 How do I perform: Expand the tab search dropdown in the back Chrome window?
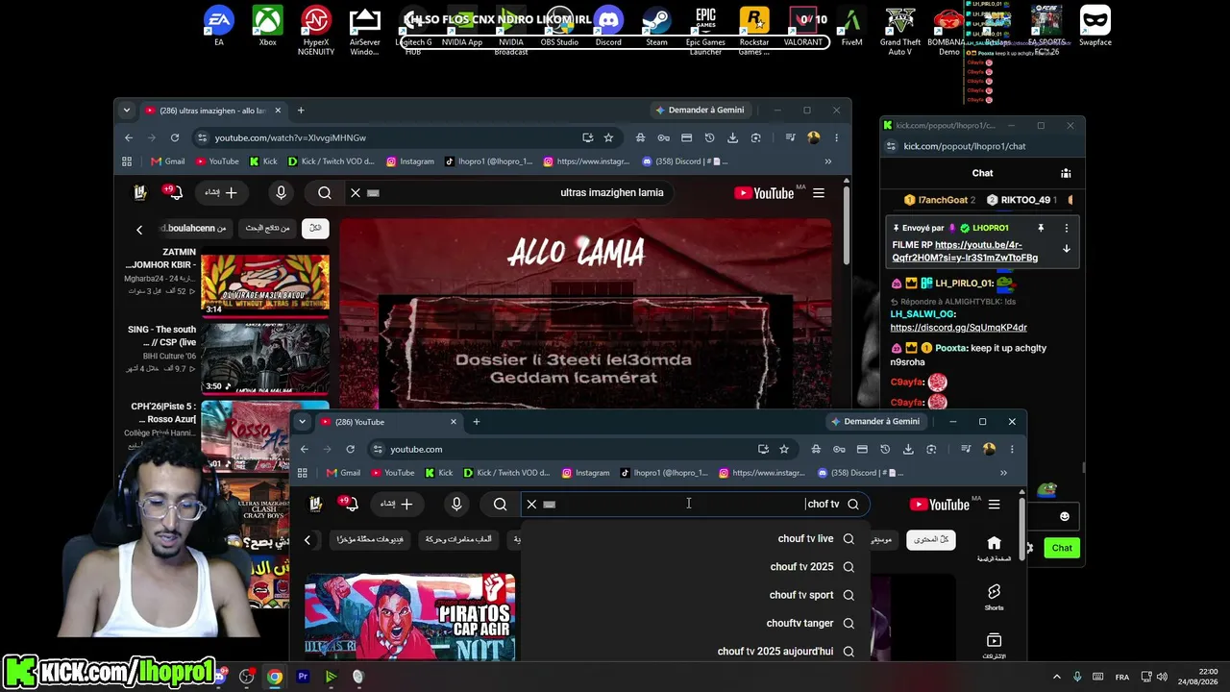click(x=126, y=110)
